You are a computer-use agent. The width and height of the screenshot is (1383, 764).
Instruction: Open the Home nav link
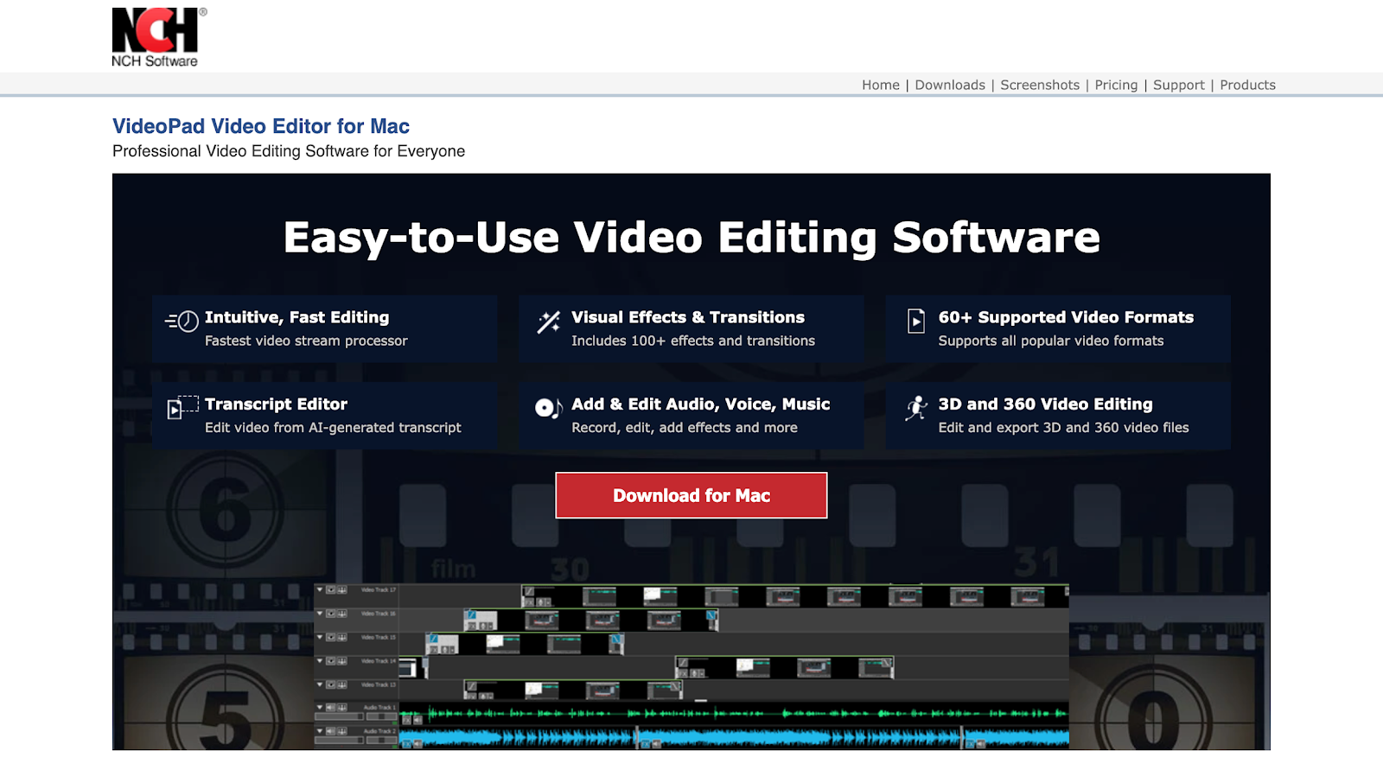click(881, 85)
